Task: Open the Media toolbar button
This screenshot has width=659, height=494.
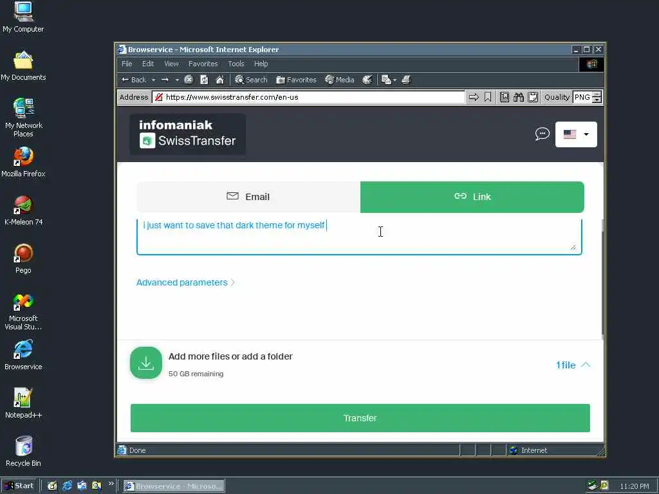Action: click(x=340, y=80)
